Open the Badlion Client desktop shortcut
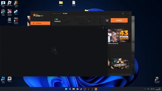162x91 pixels. pos(3,12)
